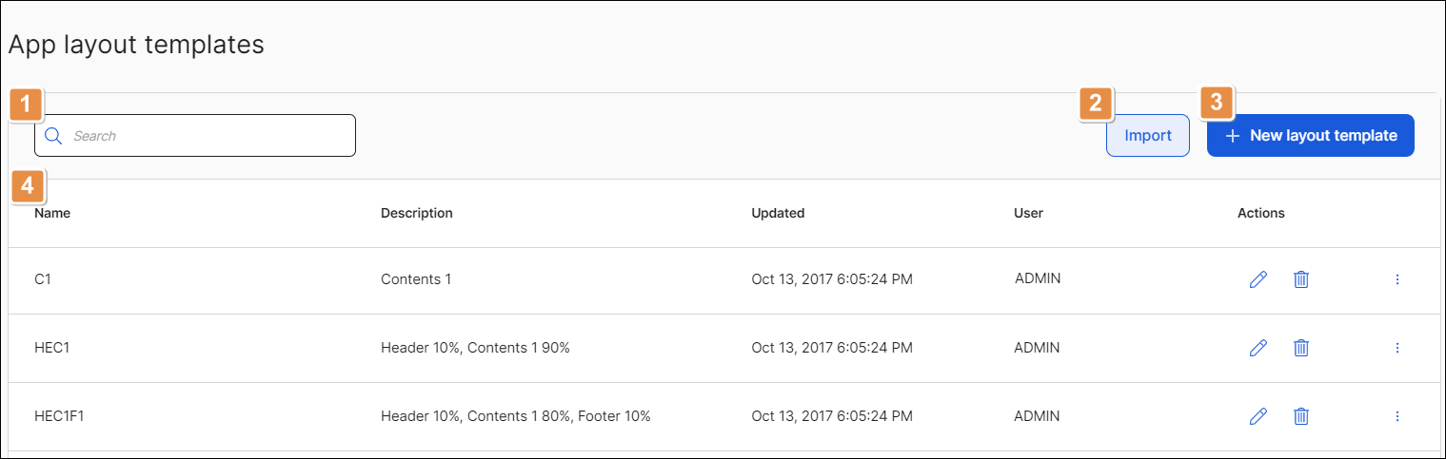This screenshot has width=1446, height=459.
Task: Open more options menu for HEC1
Action: pos(1397,348)
